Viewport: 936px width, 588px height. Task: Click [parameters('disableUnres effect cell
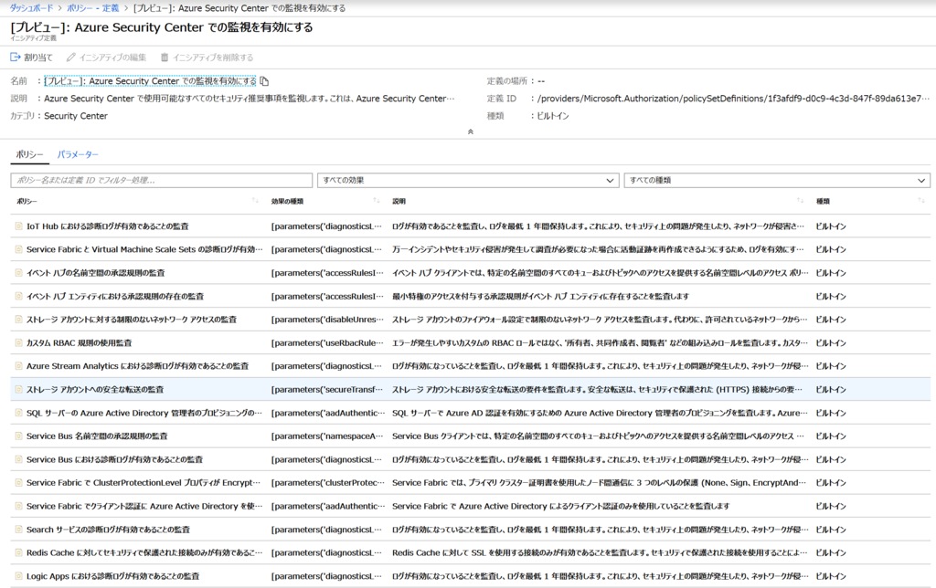327,319
